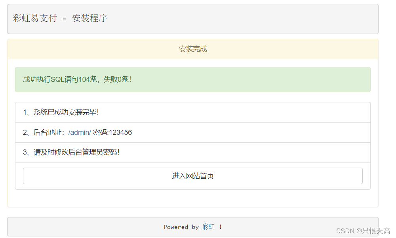Click the 密码:123456 password text
This screenshot has width=396, height=238.
click(x=112, y=132)
